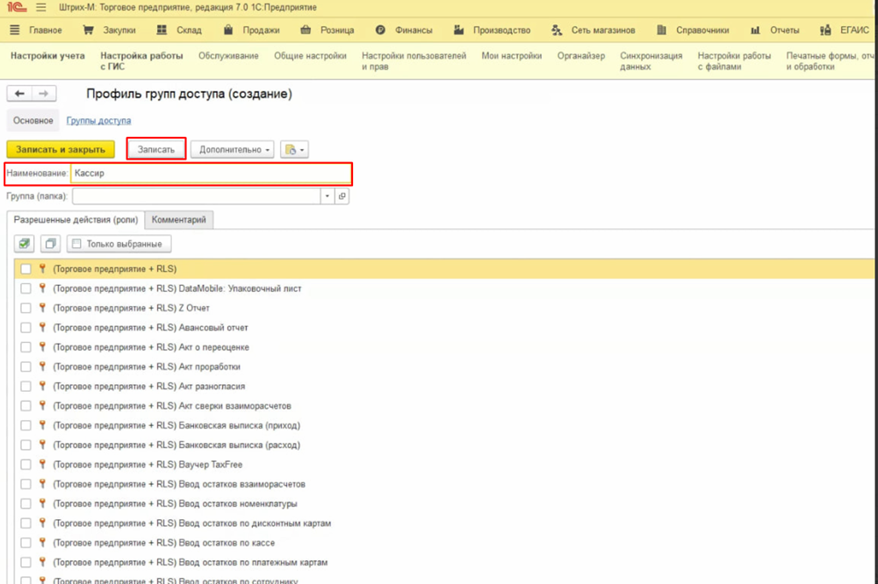Enable the Только выбранные checkbox
Image resolution: width=878 pixels, height=584 pixels.
(x=77, y=244)
